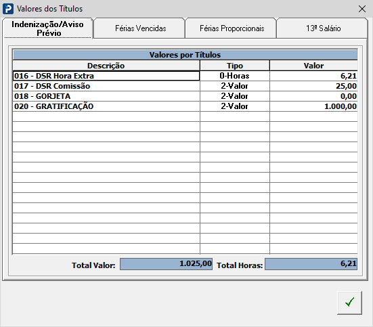Image resolution: width=373 pixels, height=327 pixels.
Task: Switch to the Férias Vencidas tab
Action: point(139,28)
